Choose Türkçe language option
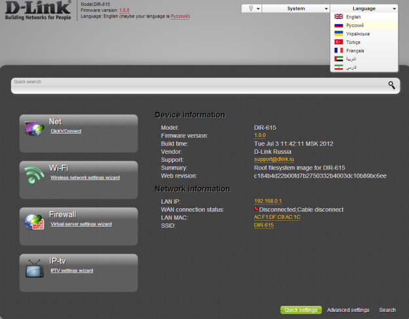 click(364, 42)
